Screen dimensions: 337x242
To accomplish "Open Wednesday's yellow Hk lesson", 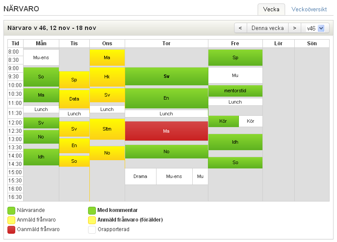I will [x=107, y=77].
